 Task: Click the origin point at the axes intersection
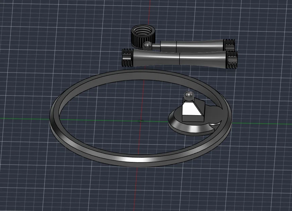[x=141, y=121]
